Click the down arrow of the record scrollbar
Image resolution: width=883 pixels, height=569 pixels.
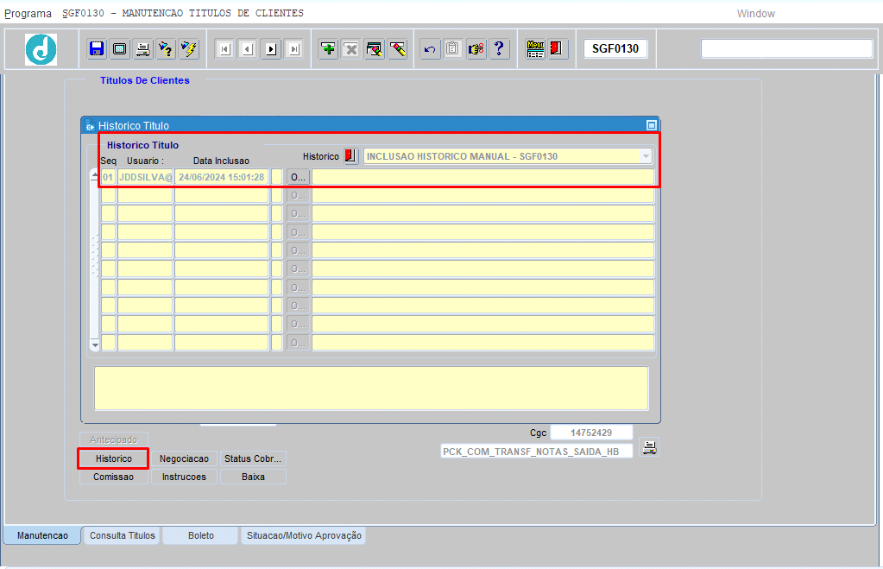pos(95,343)
